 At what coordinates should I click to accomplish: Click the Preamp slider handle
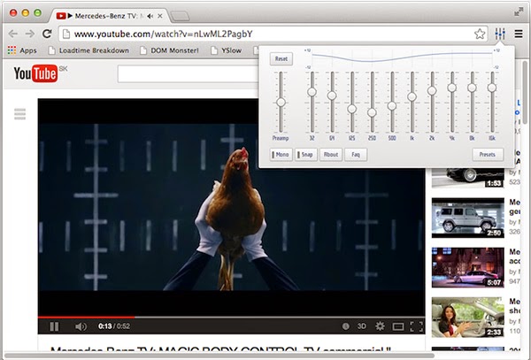(x=281, y=103)
